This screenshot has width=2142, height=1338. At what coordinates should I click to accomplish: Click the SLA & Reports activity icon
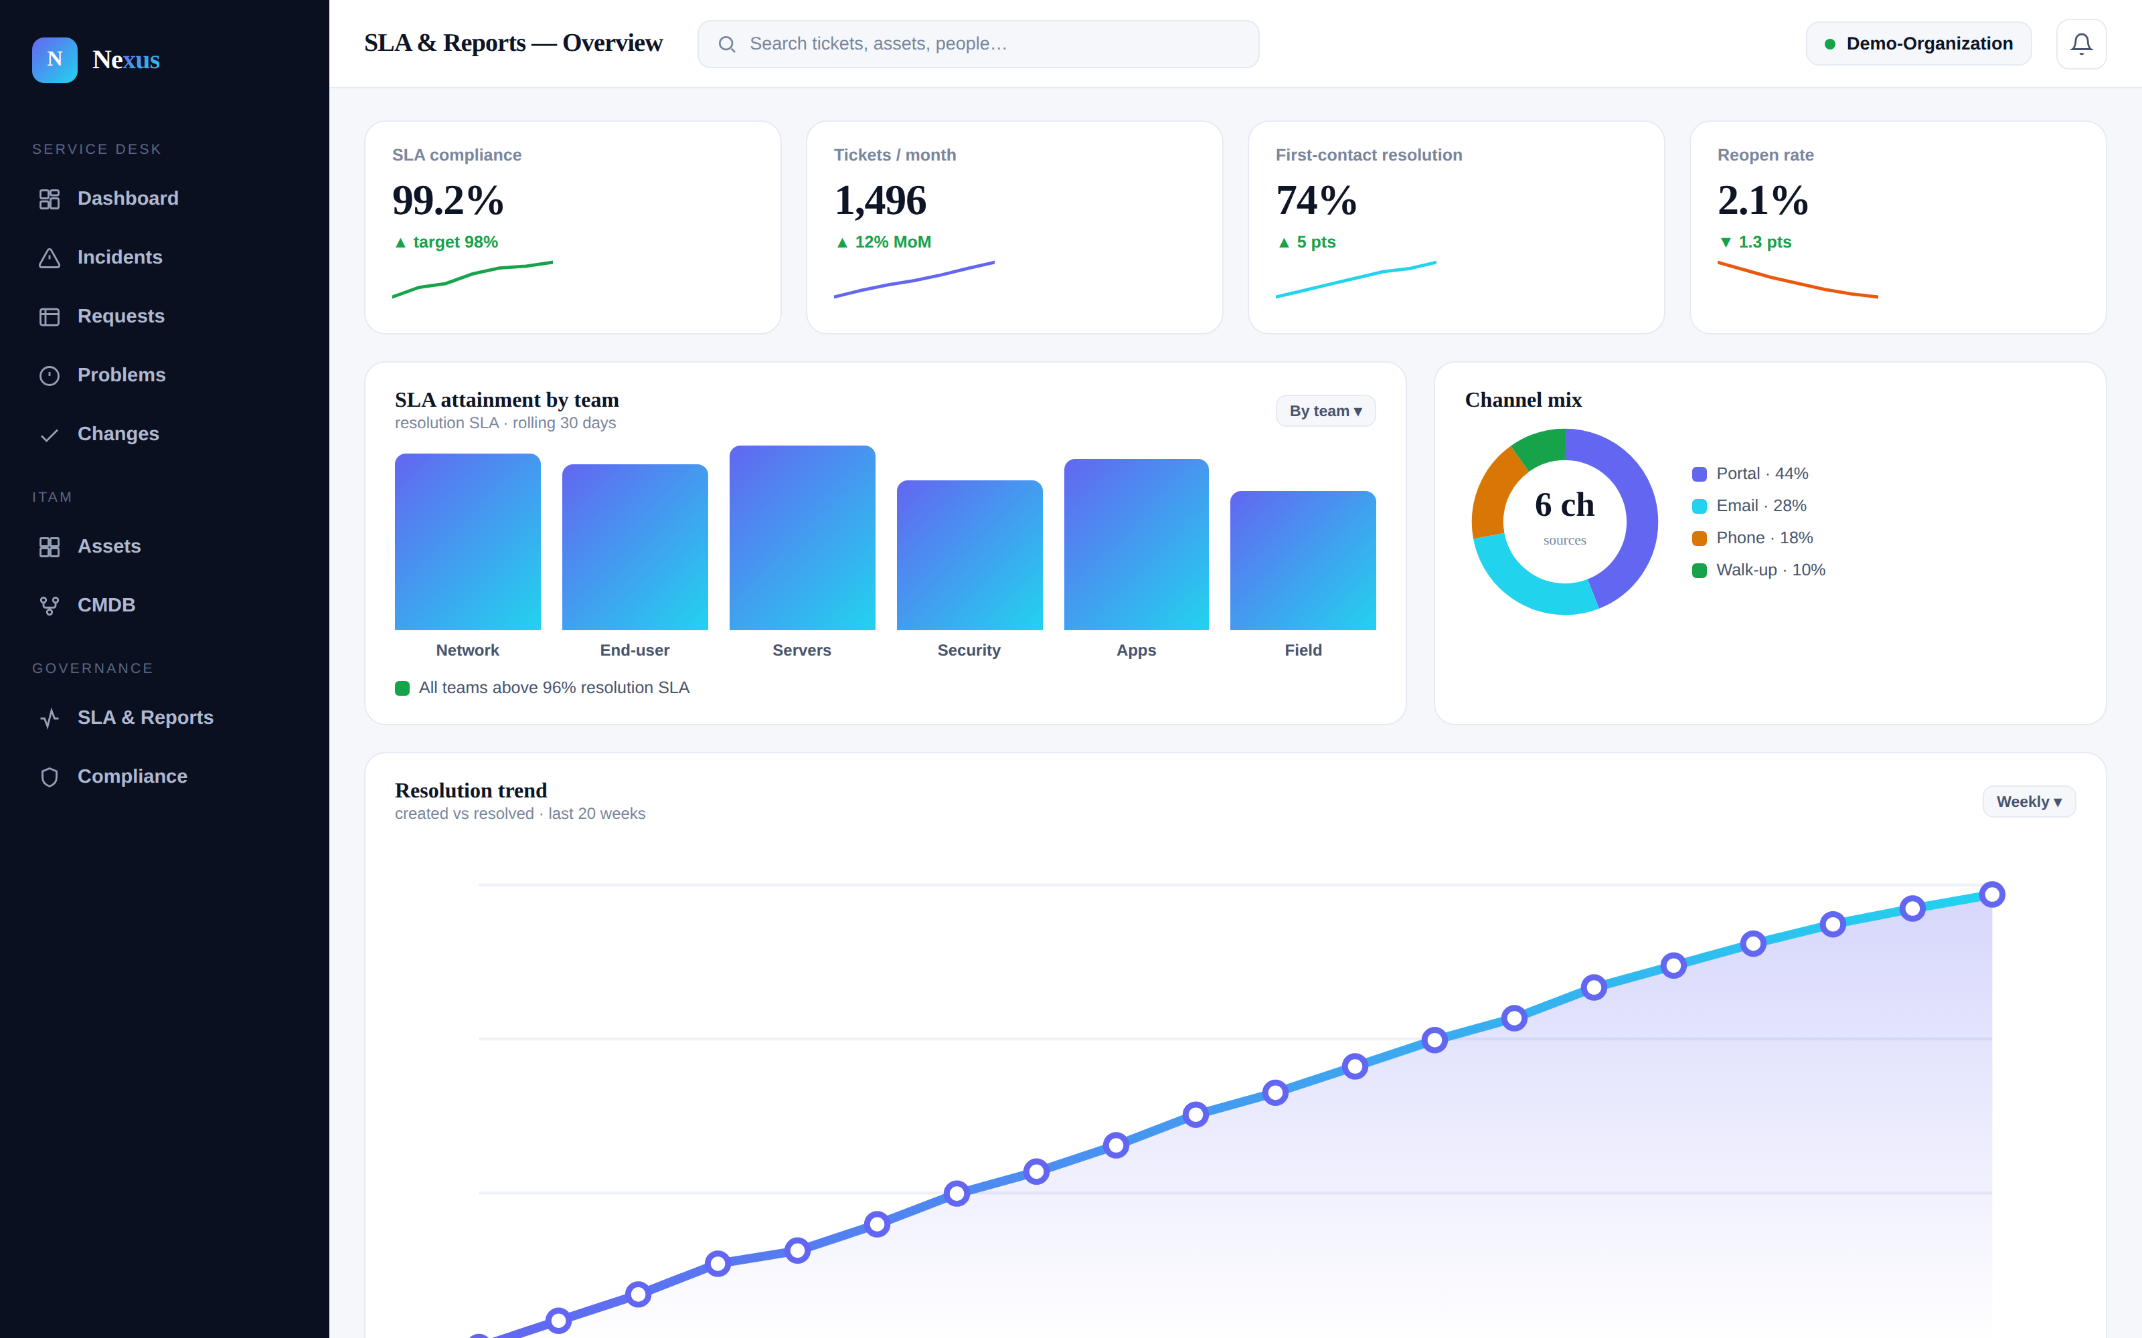(x=50, y=718)
